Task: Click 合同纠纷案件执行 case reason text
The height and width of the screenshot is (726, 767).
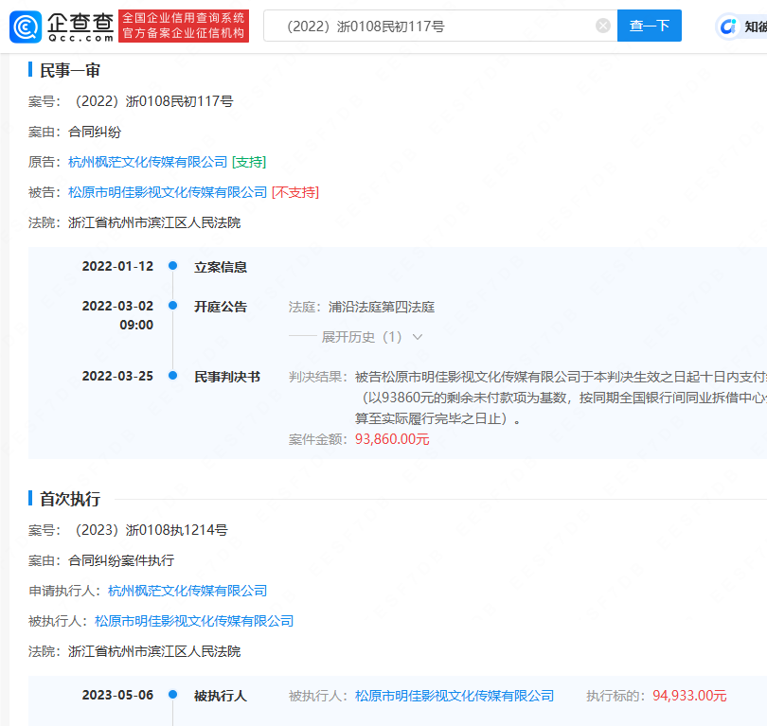Action: pos(121,560)
